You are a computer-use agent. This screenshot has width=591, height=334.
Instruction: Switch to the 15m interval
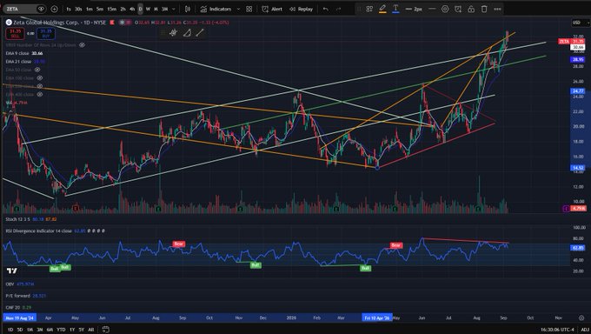(x=111, y=9)
